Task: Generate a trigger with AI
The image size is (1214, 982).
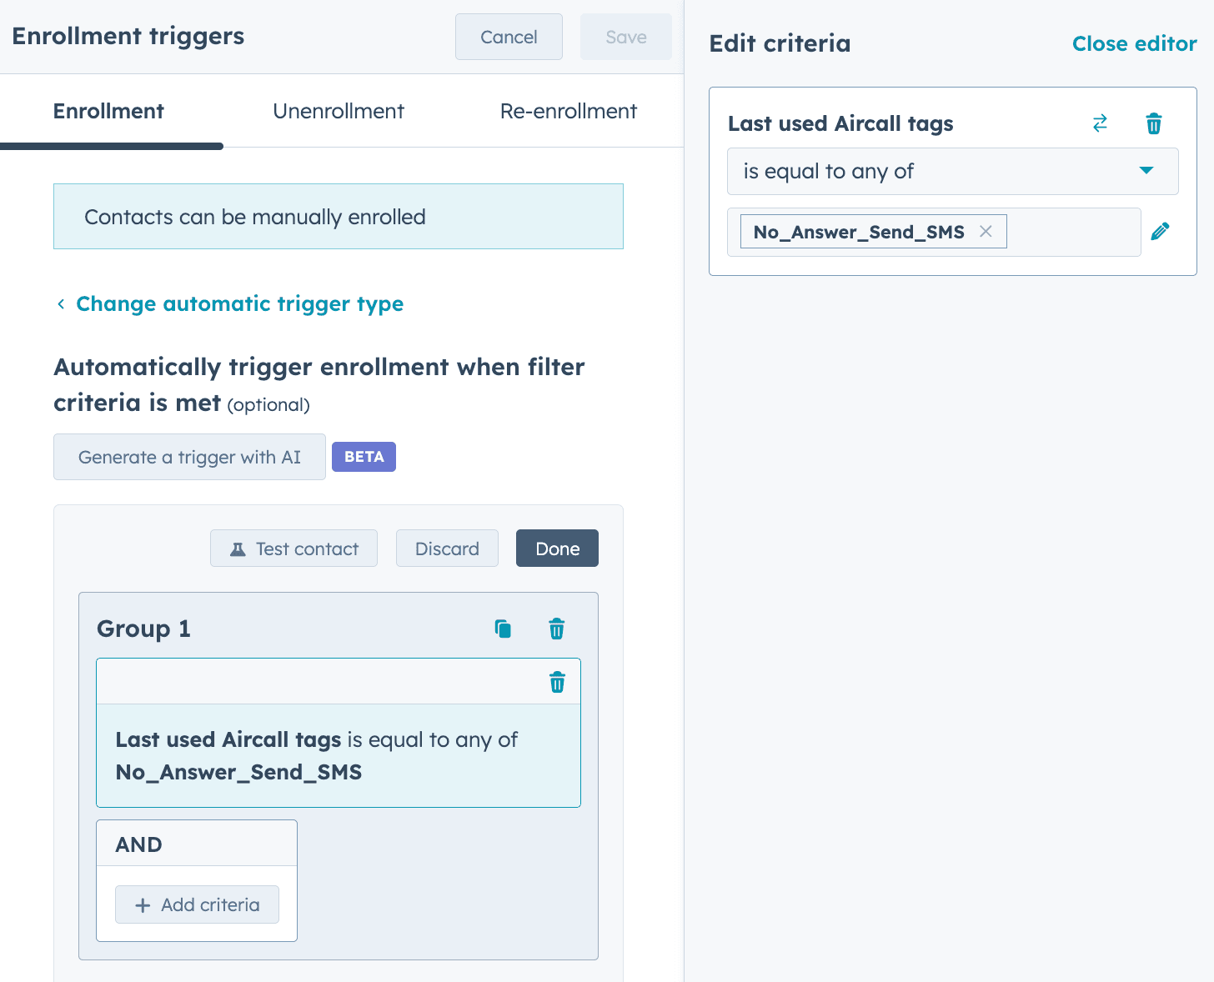Action: tap(189, 457)
